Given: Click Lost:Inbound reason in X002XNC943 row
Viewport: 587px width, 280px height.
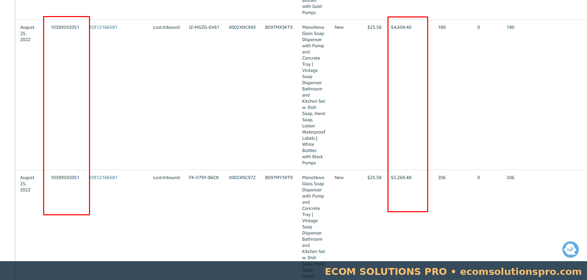Looking at the screenshot, I should pyautogui.click(x=166, y=27).
